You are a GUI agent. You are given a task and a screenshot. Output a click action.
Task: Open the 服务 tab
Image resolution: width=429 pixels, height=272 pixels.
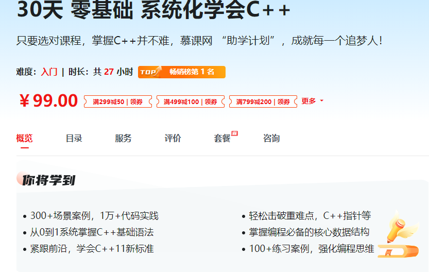coord(123,138)
